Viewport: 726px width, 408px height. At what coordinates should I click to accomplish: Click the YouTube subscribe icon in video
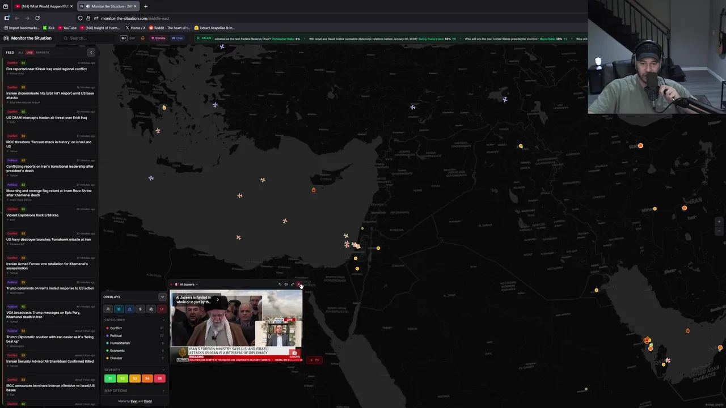294,354
